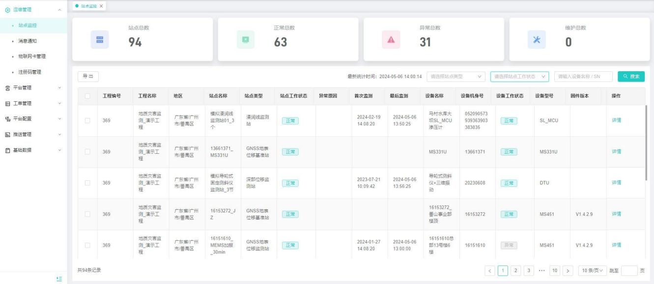This screenshot has height=284, width=654.
Task: Click the green 搜索 search button
Action: tap(631, 76)
